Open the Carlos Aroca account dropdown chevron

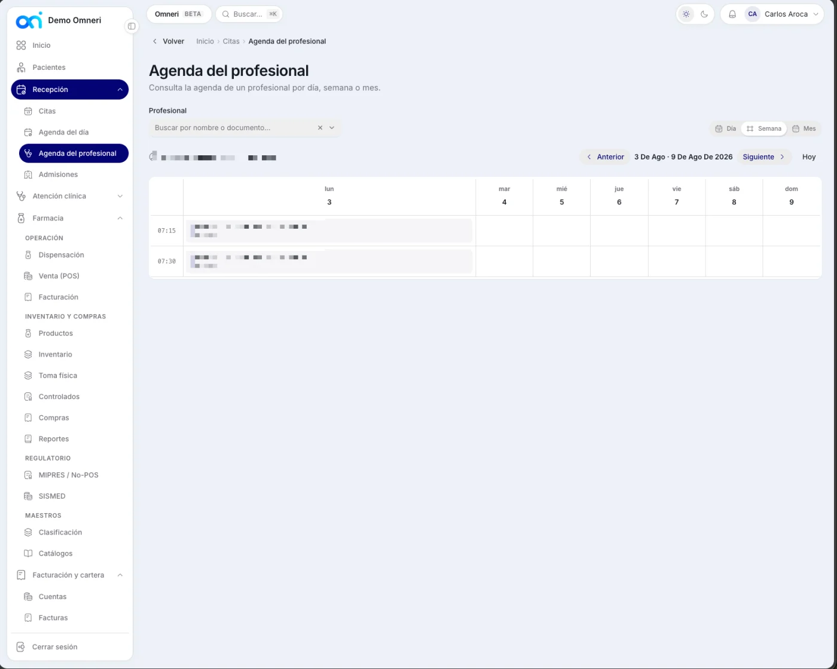coord(815,14)
